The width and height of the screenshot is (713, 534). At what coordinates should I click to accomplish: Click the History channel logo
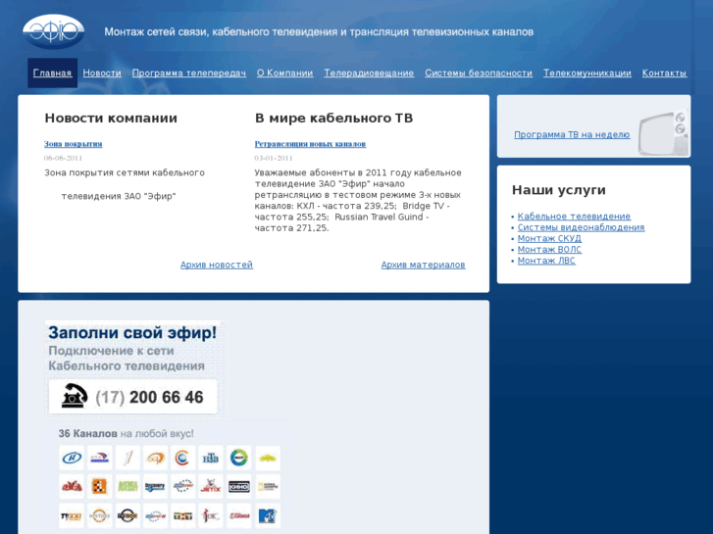(99, 515)
